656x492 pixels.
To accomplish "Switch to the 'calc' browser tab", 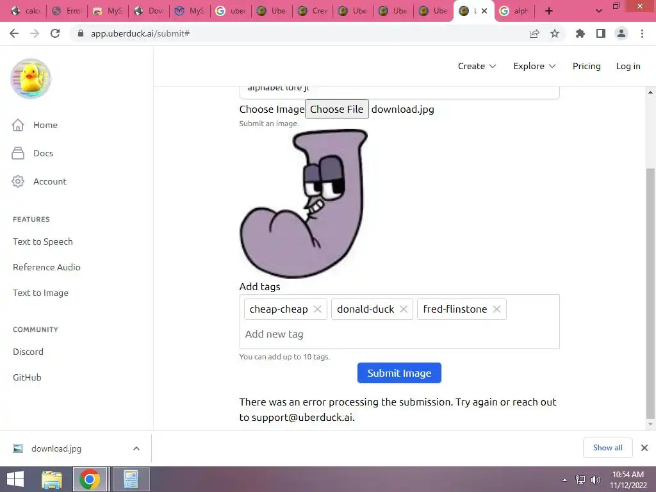I will [x=26, y=11].
